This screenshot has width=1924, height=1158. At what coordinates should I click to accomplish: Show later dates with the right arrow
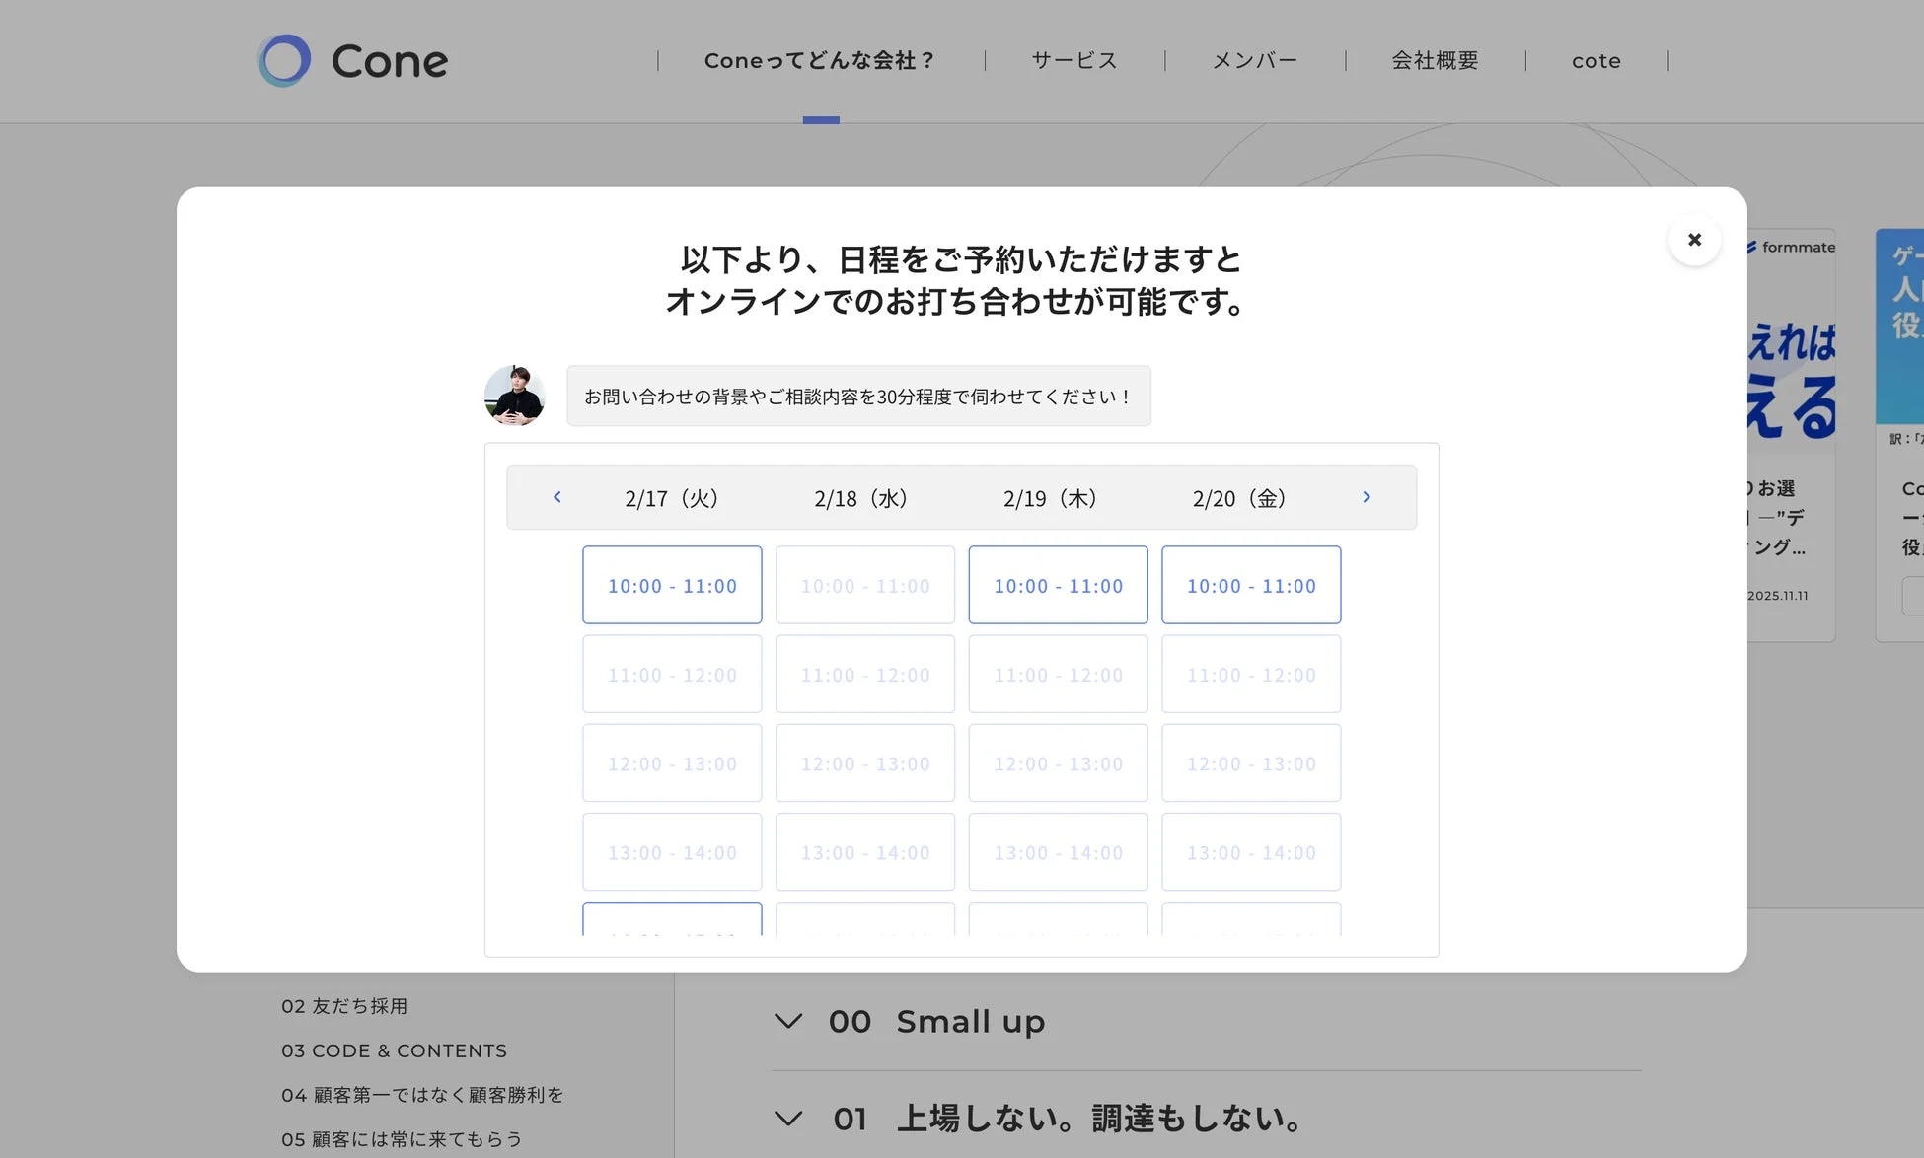[1367, 497]
